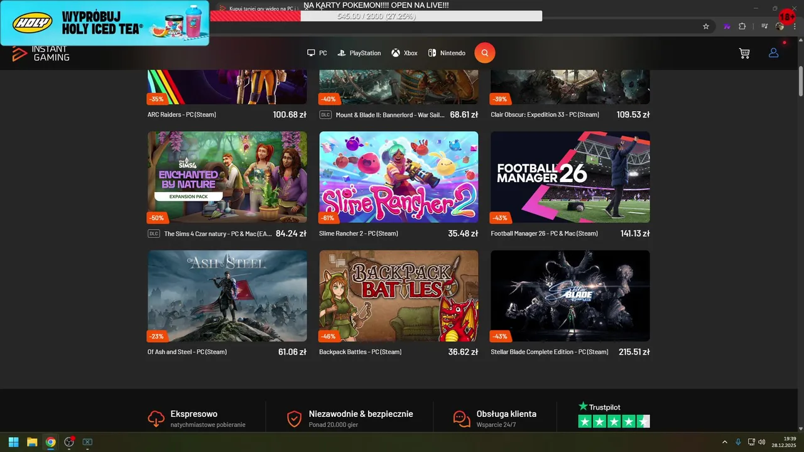Open Stellar Blade Complete Edition link
This screenshot has width=804, height=452.
550,352
